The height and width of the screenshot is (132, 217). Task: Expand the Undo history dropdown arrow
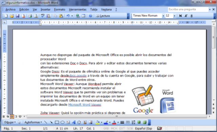[72, 16]
